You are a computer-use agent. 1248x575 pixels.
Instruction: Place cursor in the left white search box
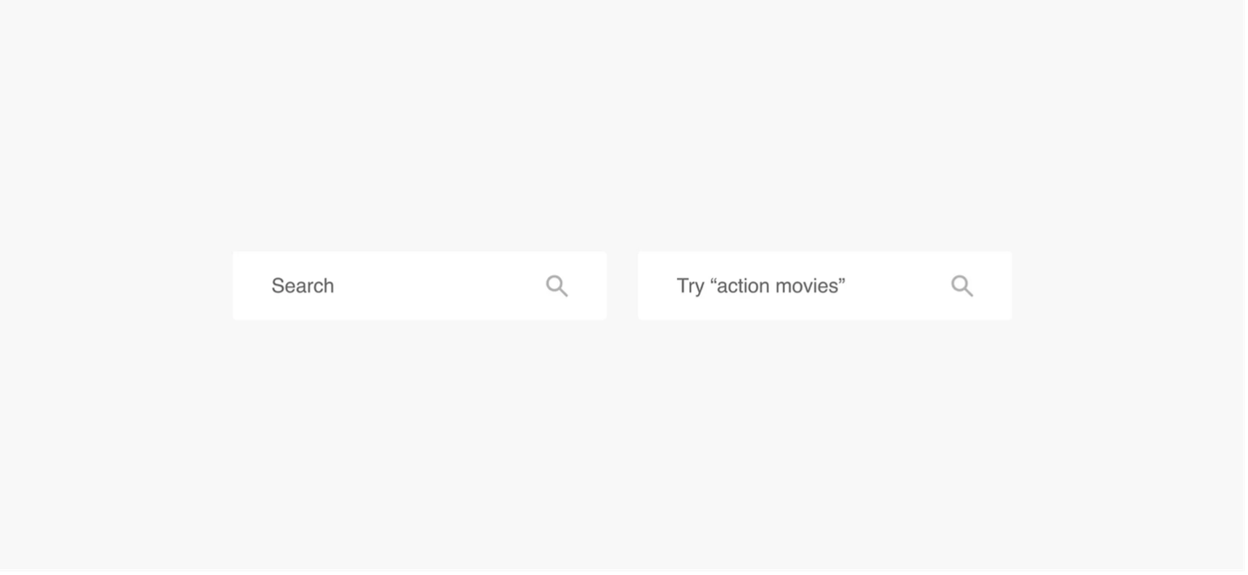(420, 286)
